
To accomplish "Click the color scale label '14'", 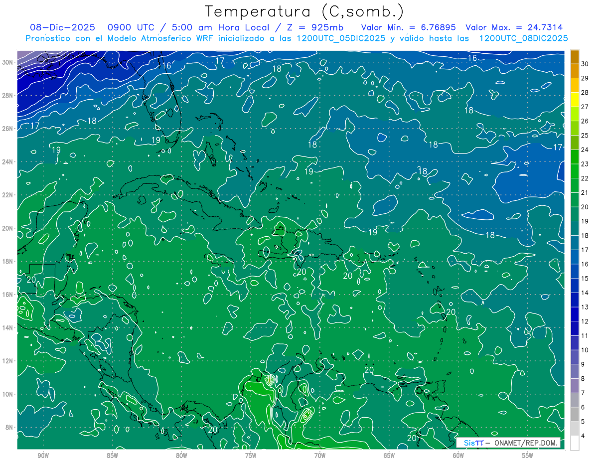I will (x=585, y=293).
